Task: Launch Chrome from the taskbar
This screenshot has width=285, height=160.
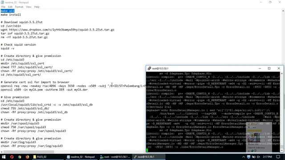Action: 20,157
